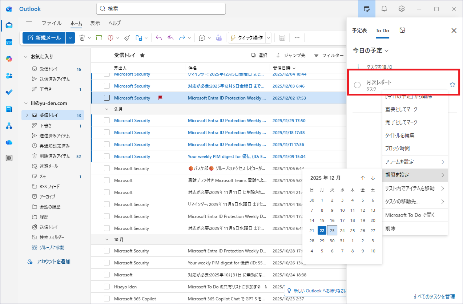Mark 月次レポート task with star icon

452,85
